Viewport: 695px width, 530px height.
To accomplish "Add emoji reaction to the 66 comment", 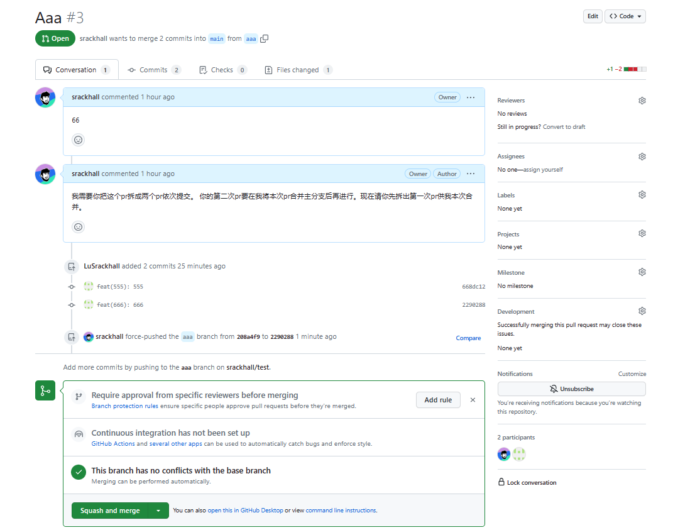I will click(79, 140).
